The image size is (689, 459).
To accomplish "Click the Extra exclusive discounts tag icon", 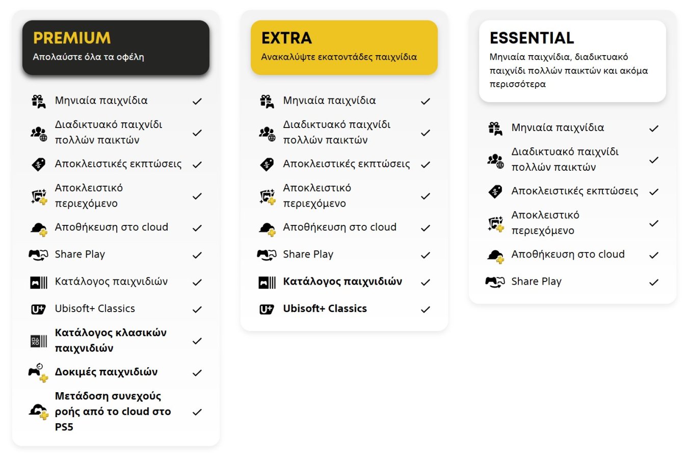I will tap(267, 164).
